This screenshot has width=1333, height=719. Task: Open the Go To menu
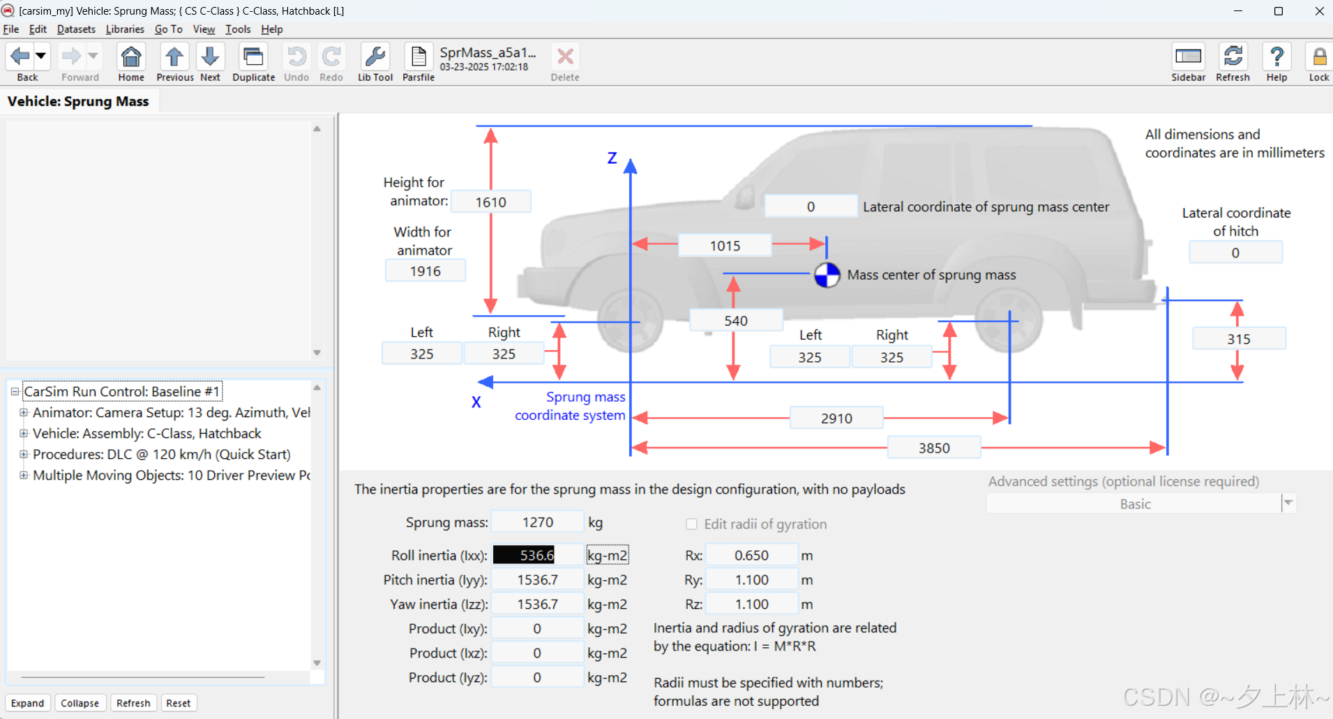click(168, 29)
